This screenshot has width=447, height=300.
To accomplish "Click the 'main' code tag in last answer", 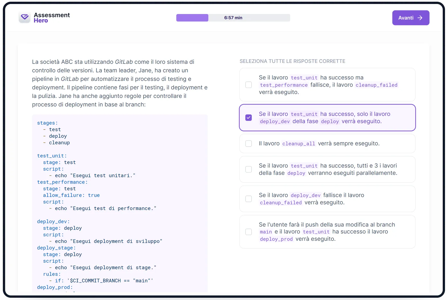I will coord(266,232).
